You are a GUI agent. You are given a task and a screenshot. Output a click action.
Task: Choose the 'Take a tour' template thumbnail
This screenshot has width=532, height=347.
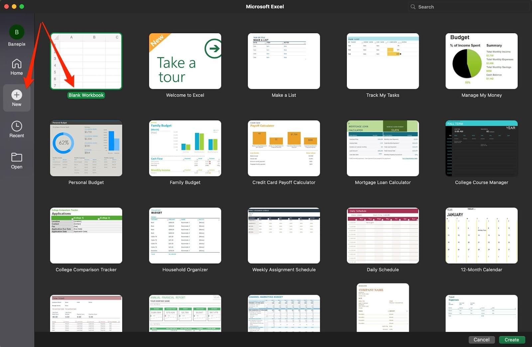point(185,61)
